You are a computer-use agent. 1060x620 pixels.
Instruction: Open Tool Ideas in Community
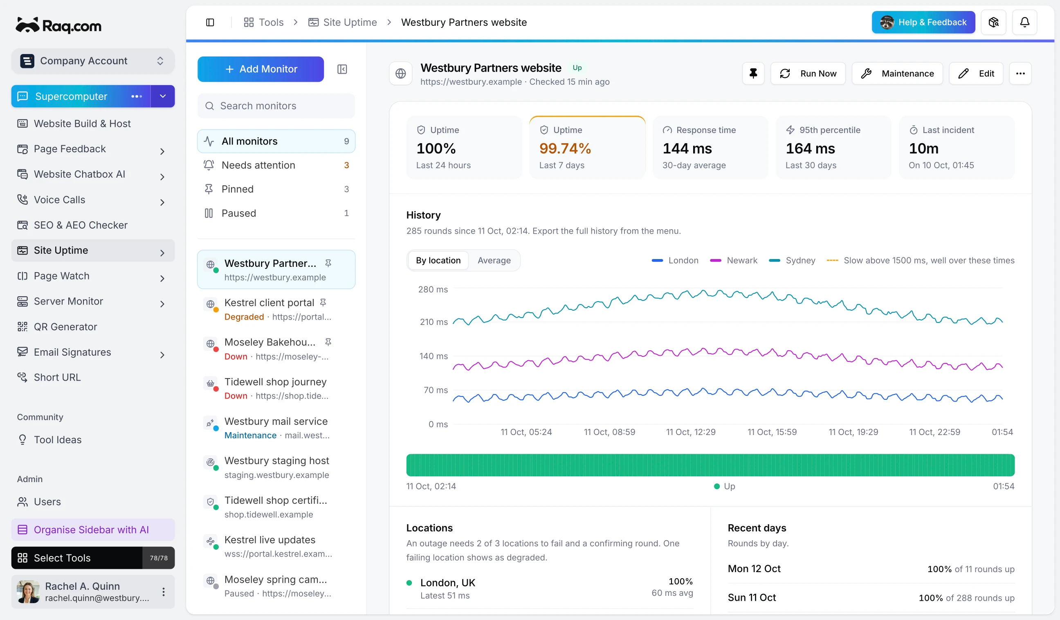pyautogui.click(x=92, y=440)
